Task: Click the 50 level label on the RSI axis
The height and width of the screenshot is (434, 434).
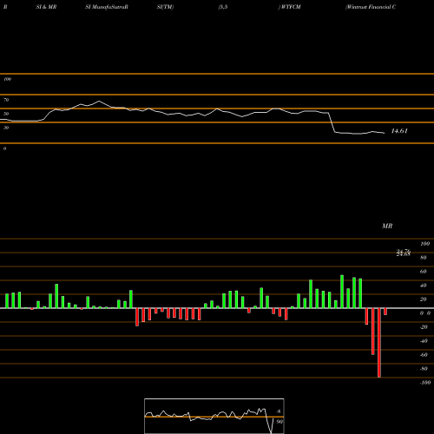Action: coord(6,114)
